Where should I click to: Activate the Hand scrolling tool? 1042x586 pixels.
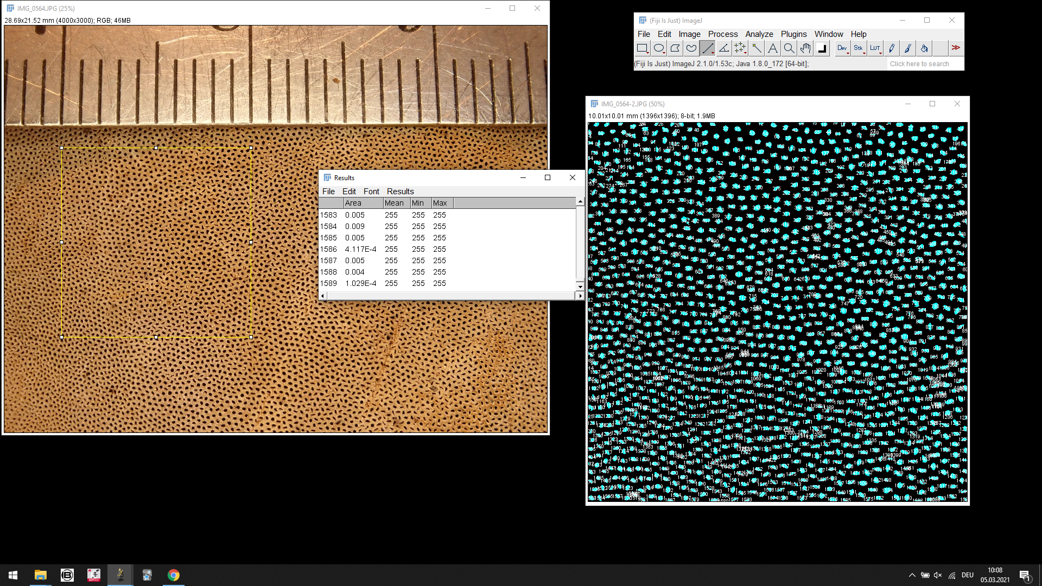click(805, 48)
